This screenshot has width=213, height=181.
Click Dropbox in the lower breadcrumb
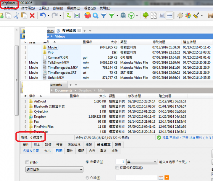click(x=85, y=90)
